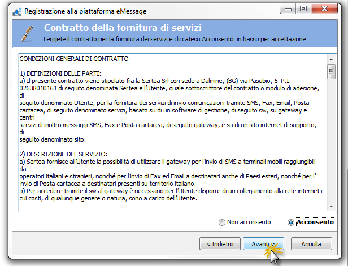Click the contract scrollbar down arrow
The image size is (348, 266).
332,207
